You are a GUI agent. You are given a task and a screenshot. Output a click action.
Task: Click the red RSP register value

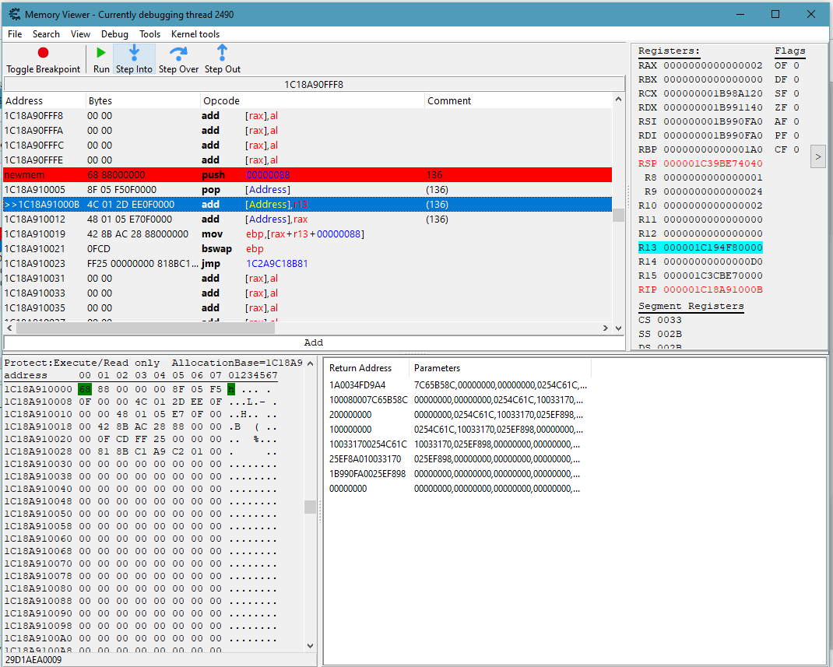tap(713, 163)
